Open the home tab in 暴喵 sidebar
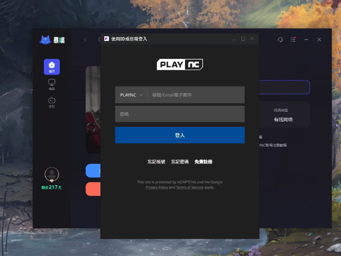The image size is (341, 256). coord(52,67)
